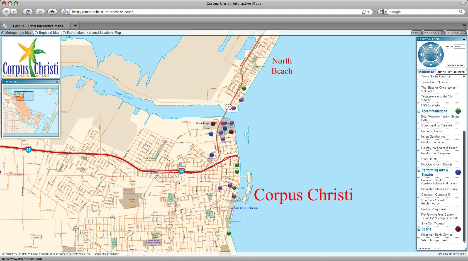Collapse the Navigation panel with its arrow
Screen dimensions: 468x261
57,82
